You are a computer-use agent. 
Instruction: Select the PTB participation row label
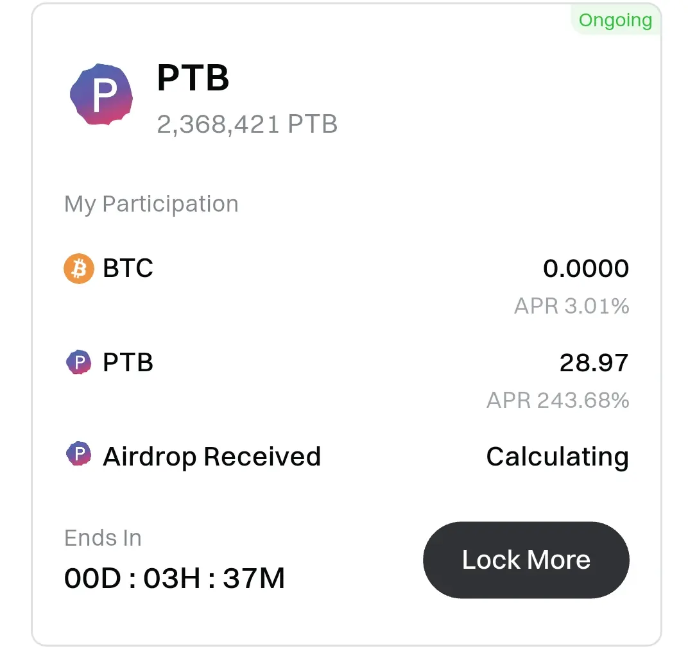coord(128,362)
